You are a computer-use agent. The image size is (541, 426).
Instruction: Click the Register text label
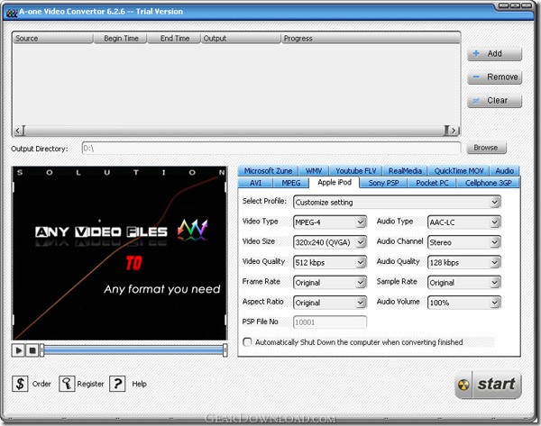click(x=90, y=384)
